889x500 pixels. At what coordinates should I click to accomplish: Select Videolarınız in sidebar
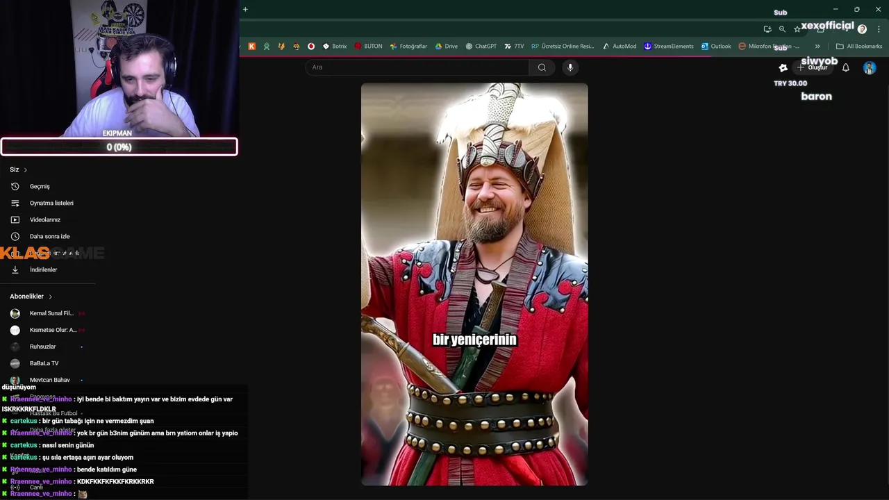[x=45, y=219]
